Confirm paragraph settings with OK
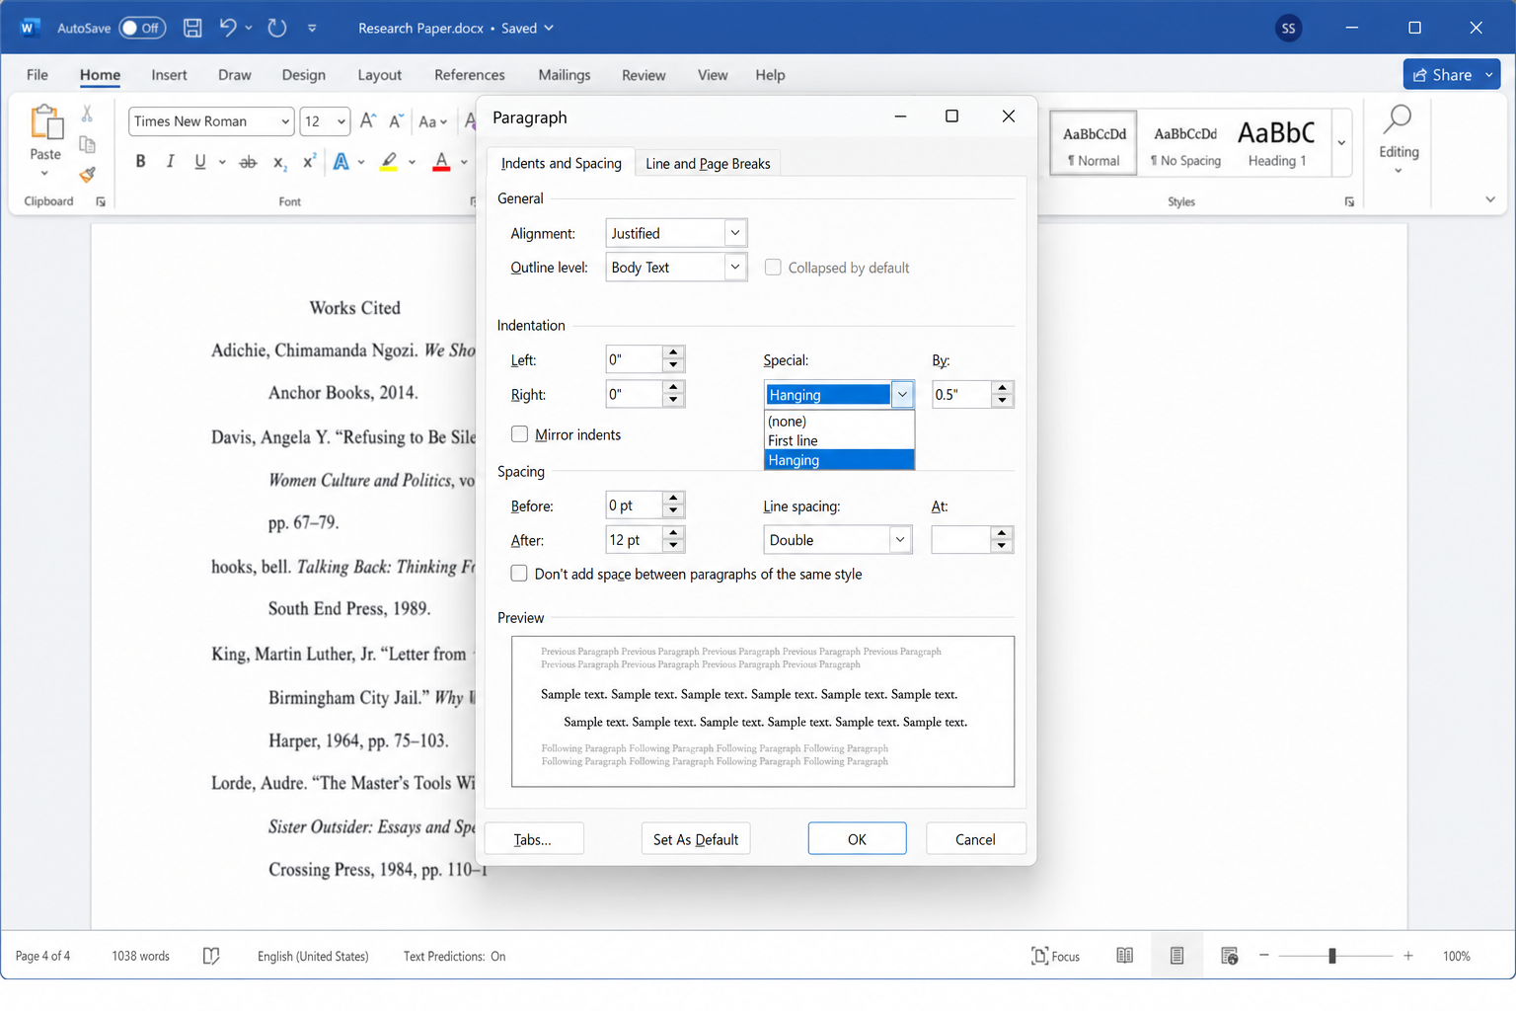 [857, 839]
